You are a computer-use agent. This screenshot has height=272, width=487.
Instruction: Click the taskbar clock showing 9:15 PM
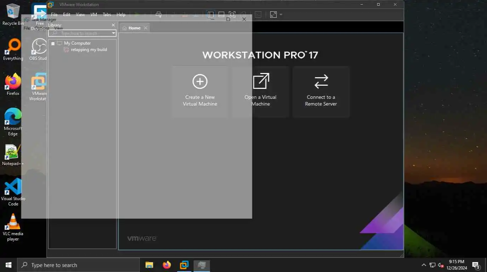tap(457, 265)
